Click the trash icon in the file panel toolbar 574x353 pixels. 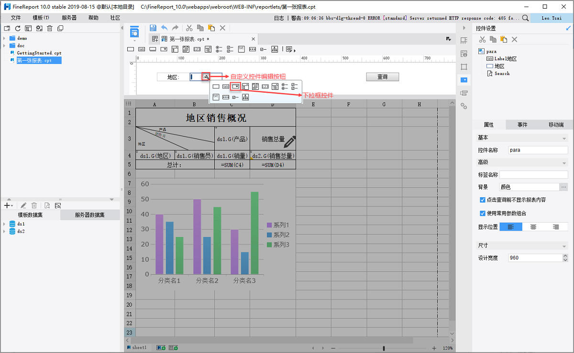[x=50, y=29]
